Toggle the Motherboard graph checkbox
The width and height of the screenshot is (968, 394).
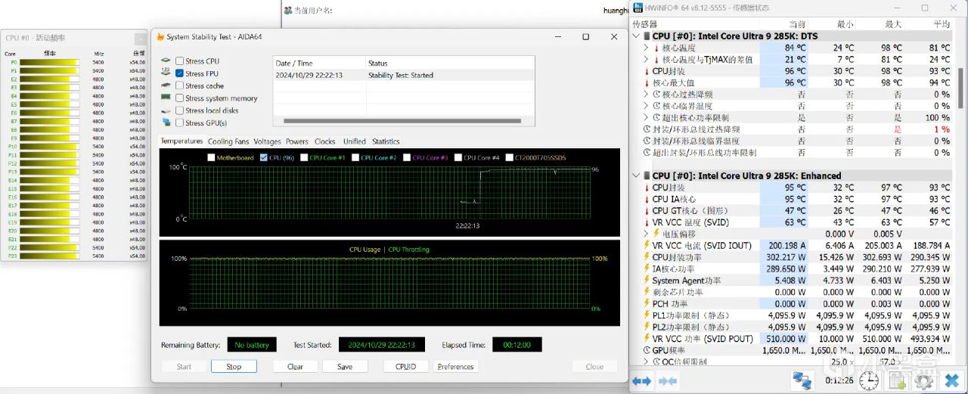coord(211,157)
